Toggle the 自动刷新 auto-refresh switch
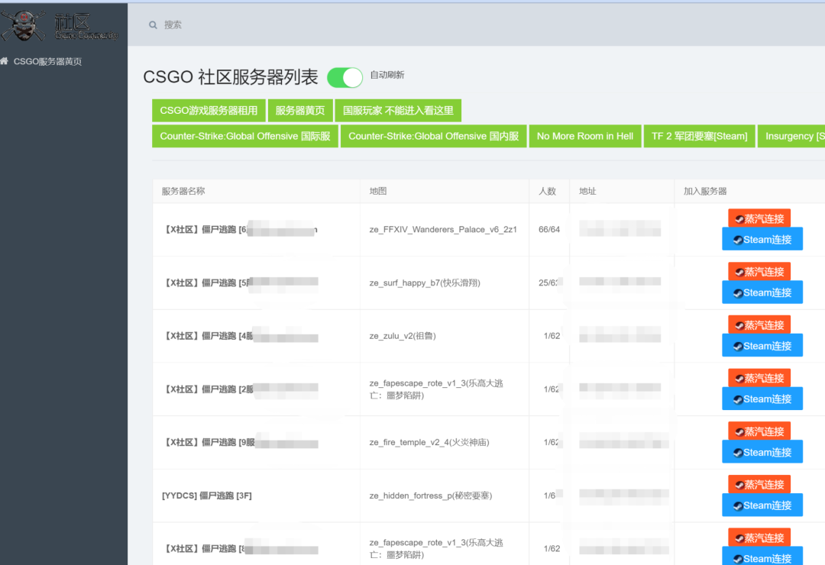This screenshot has height=565, width=825. (345, 77)
